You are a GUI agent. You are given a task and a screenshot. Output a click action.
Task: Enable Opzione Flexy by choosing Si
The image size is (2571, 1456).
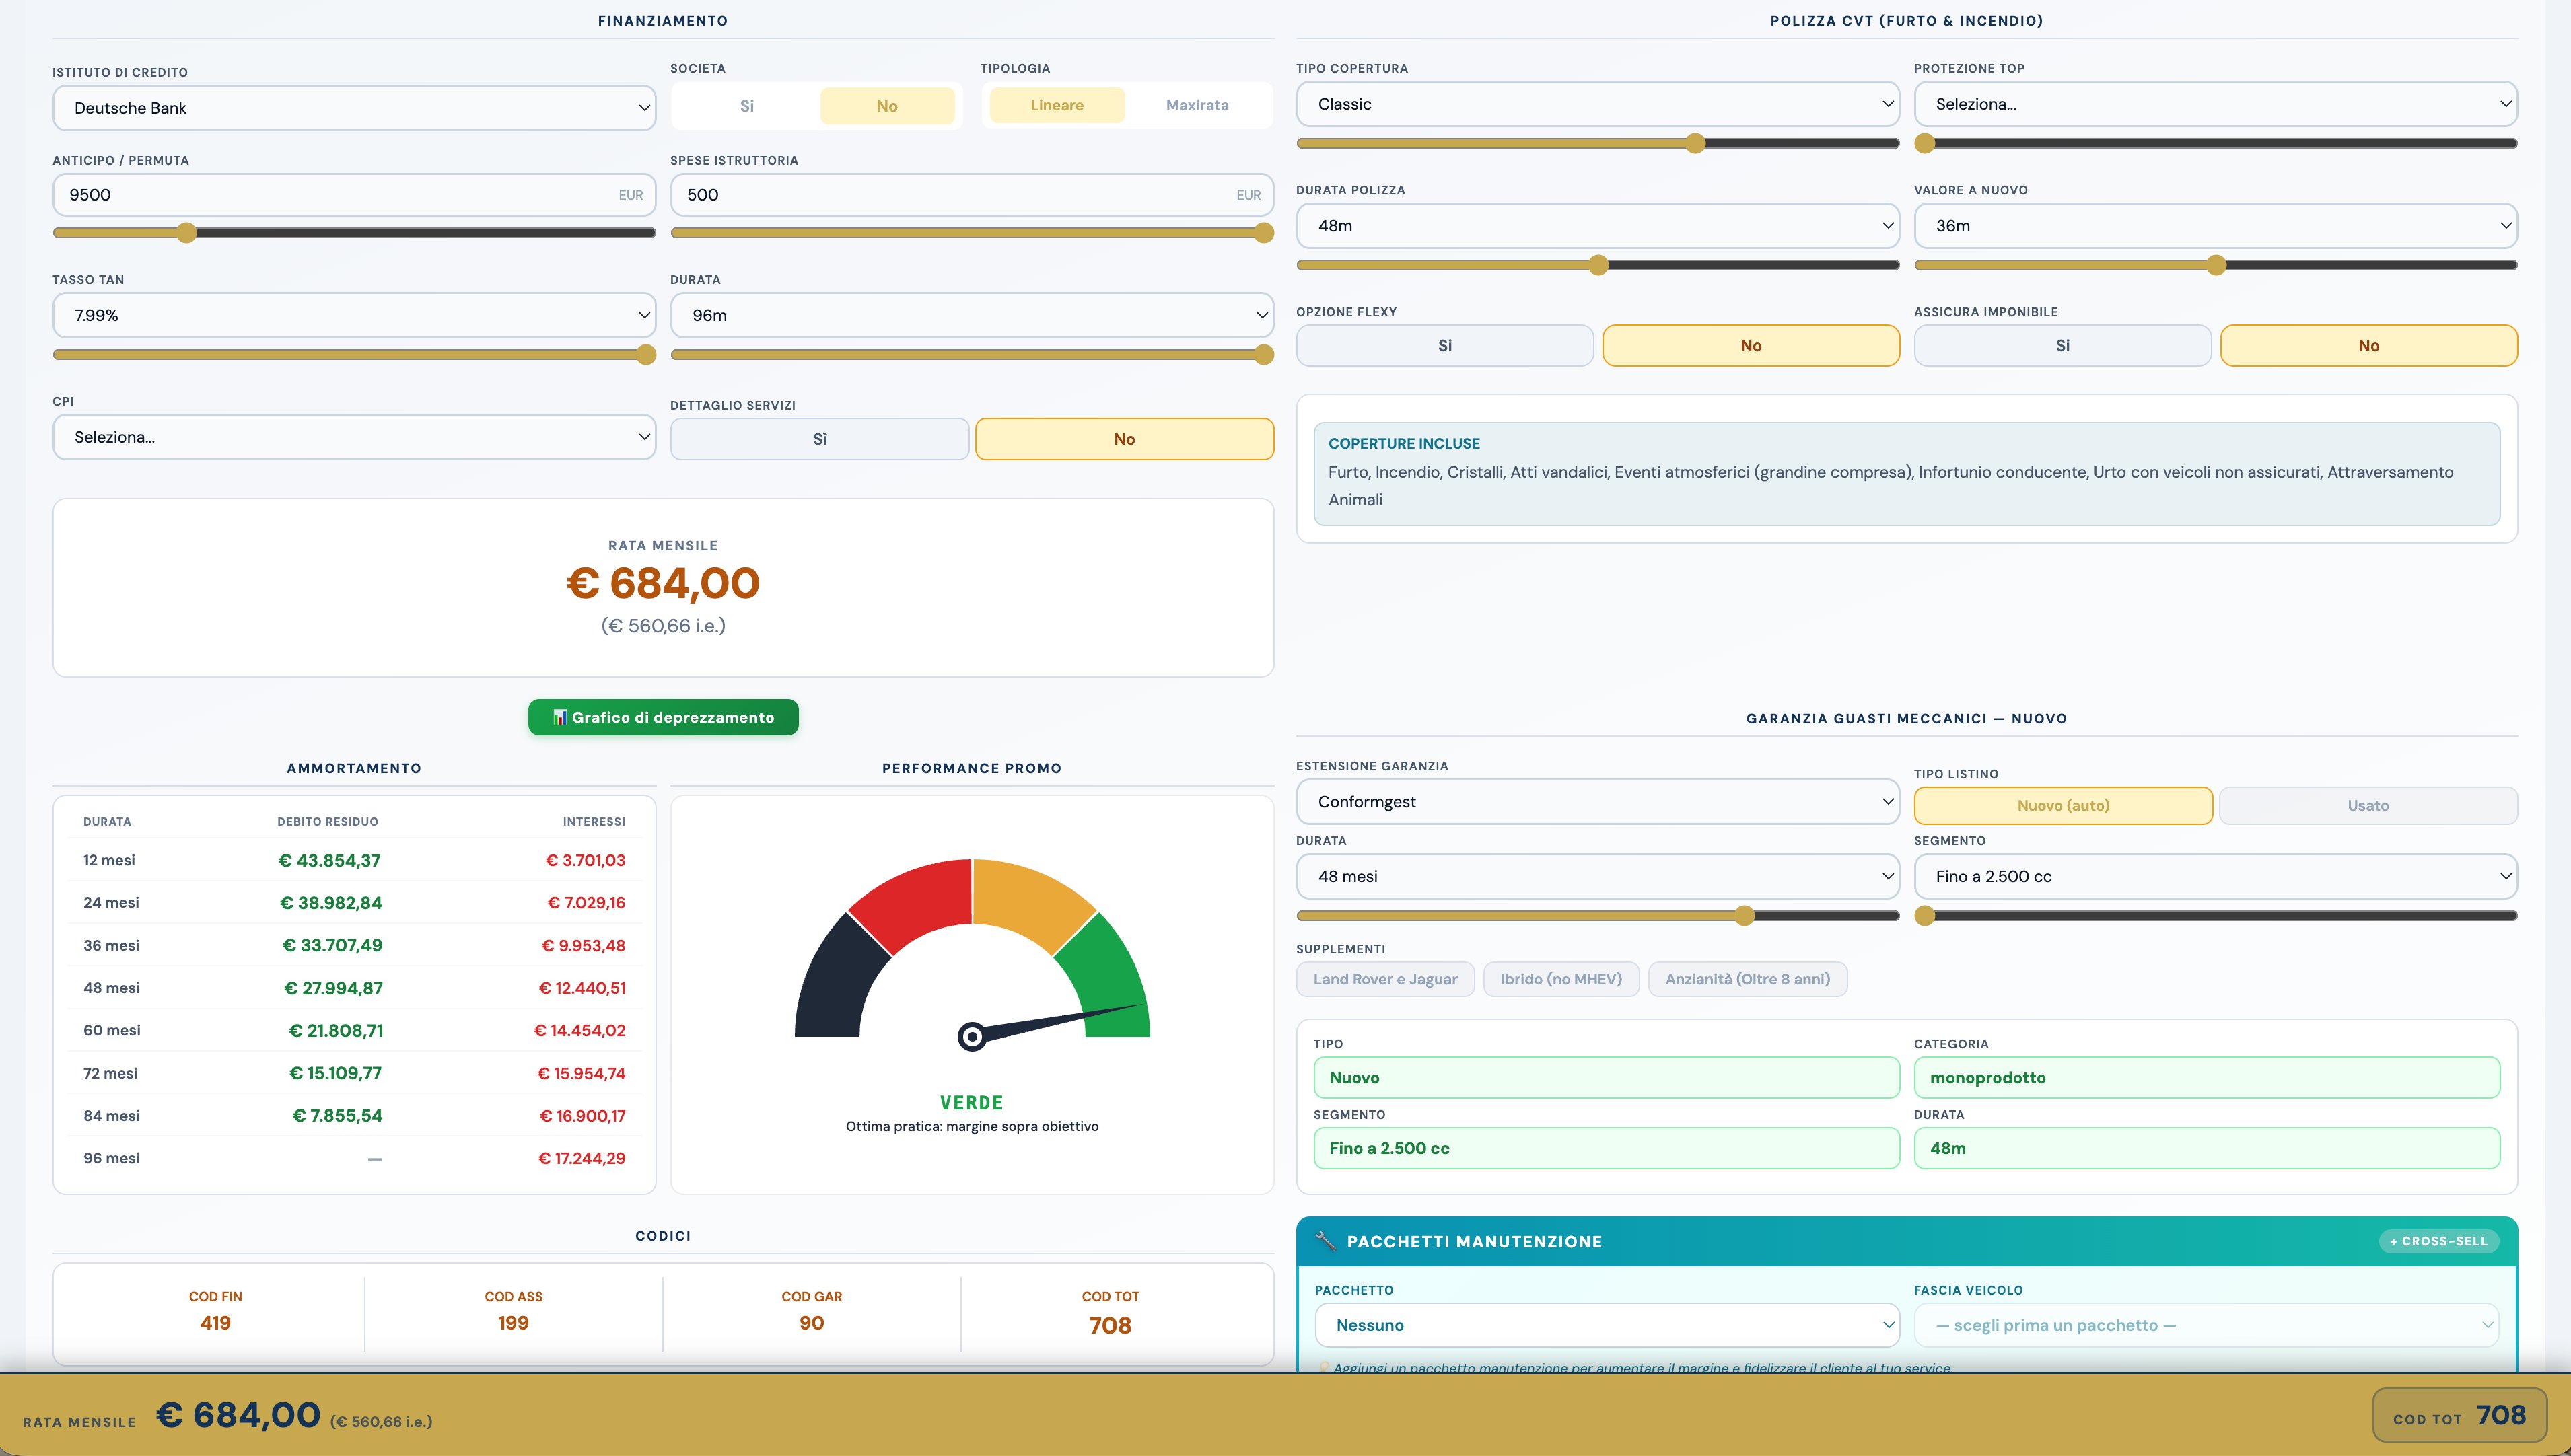1444,346
